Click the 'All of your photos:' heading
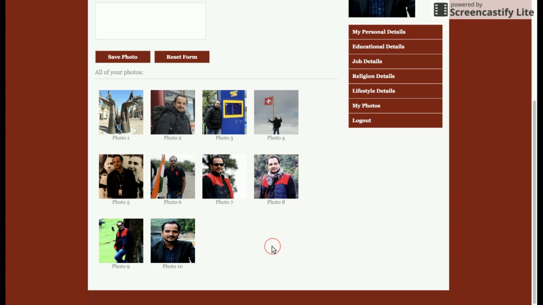The image size is (543, 305). tap(119, 72)
